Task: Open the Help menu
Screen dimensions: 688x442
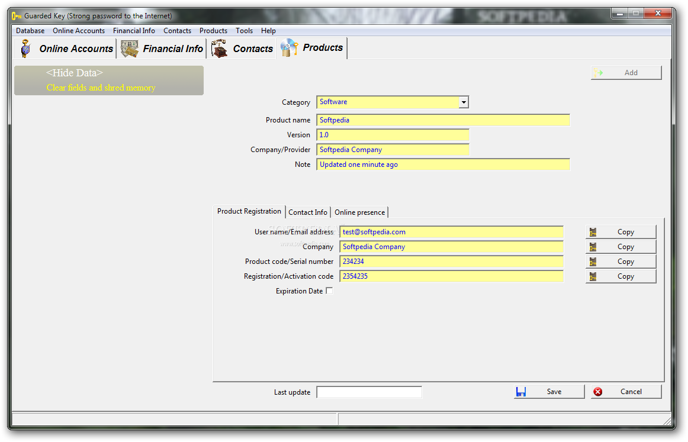Action: (268, 31)
